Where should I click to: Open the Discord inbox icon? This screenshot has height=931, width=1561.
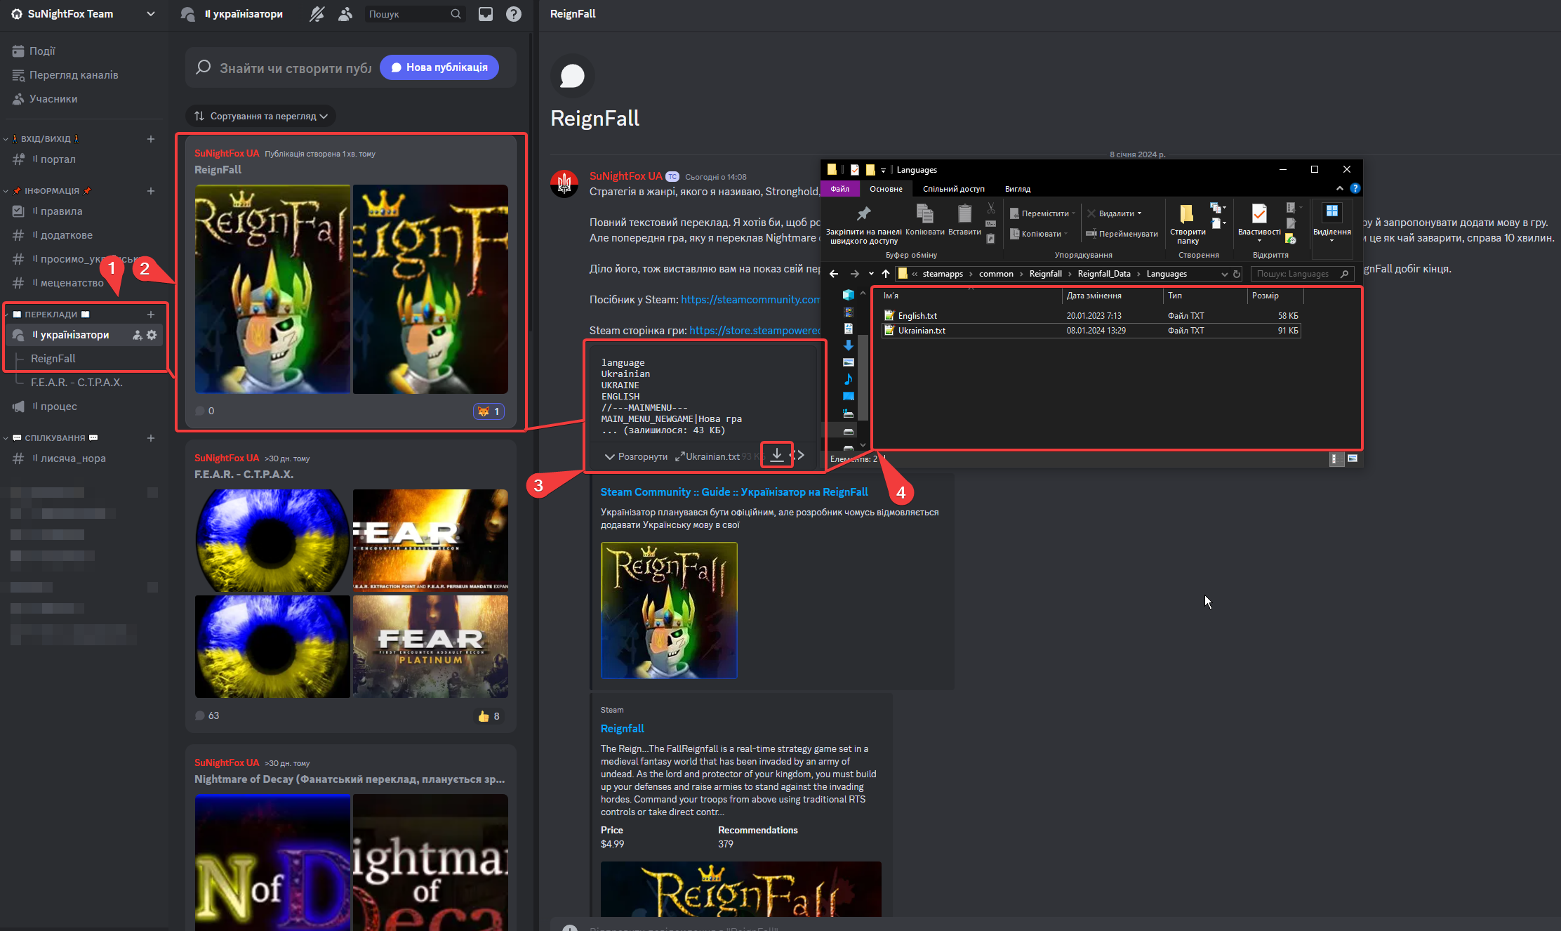tap(486, 14)
